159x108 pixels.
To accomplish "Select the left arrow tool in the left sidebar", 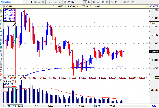I will pos(1,32).
